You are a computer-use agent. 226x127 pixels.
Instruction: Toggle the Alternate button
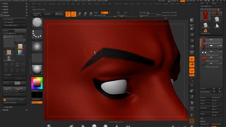[37, 102]
